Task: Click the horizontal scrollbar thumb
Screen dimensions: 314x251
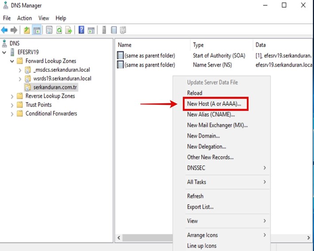Action: [147, 238]
